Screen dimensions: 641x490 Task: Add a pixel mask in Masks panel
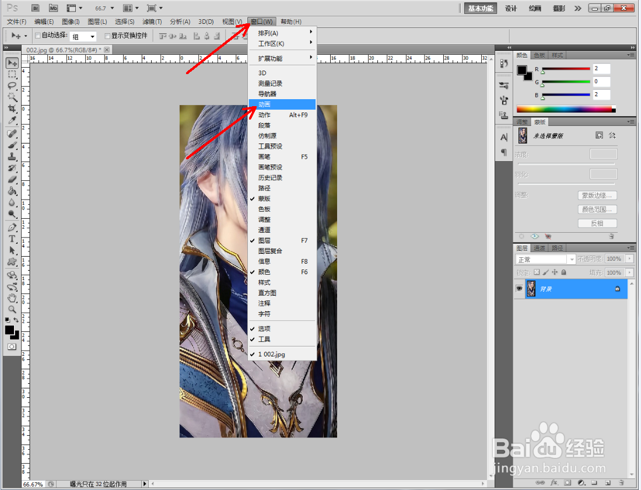tap(599, 135)
